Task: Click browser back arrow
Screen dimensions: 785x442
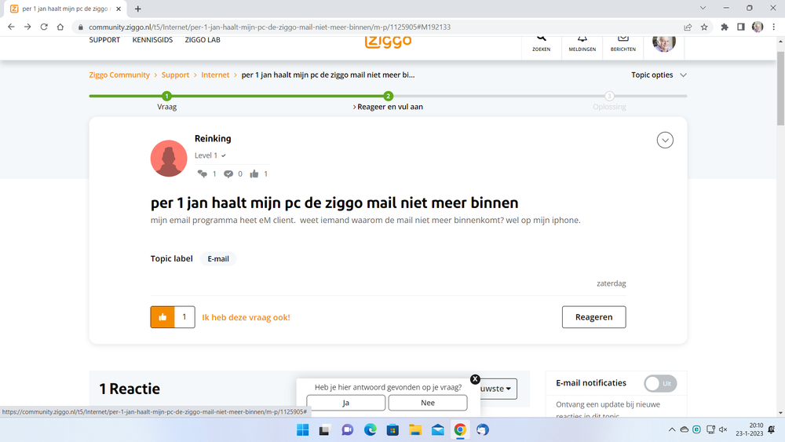Action: coord(11,27)
